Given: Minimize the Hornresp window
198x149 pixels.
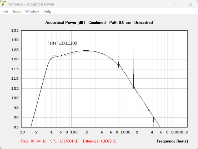Looking at the screenshot, I should pos(161,4).
